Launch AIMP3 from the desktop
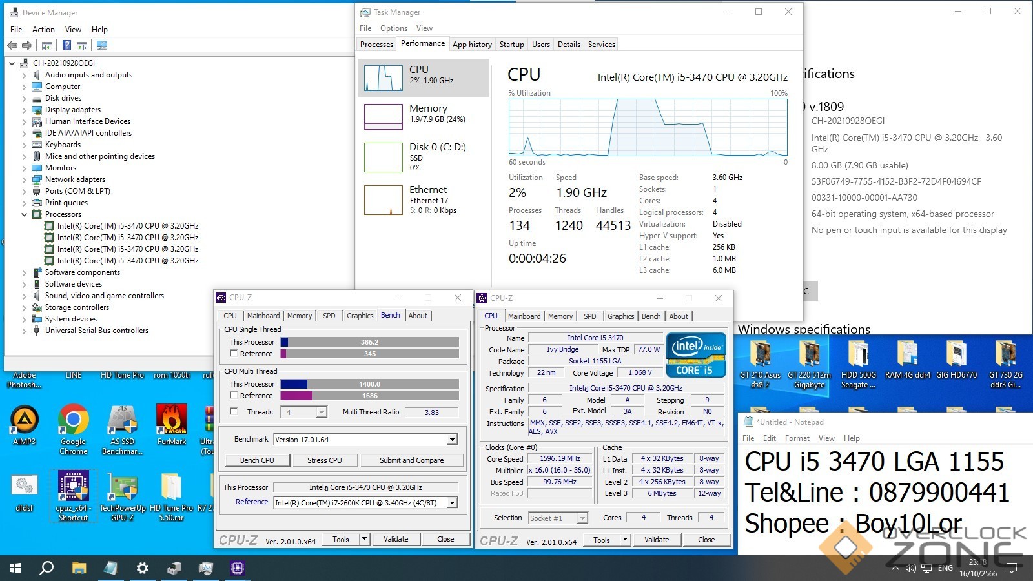 pyautogui.click(x=25, y=426)
